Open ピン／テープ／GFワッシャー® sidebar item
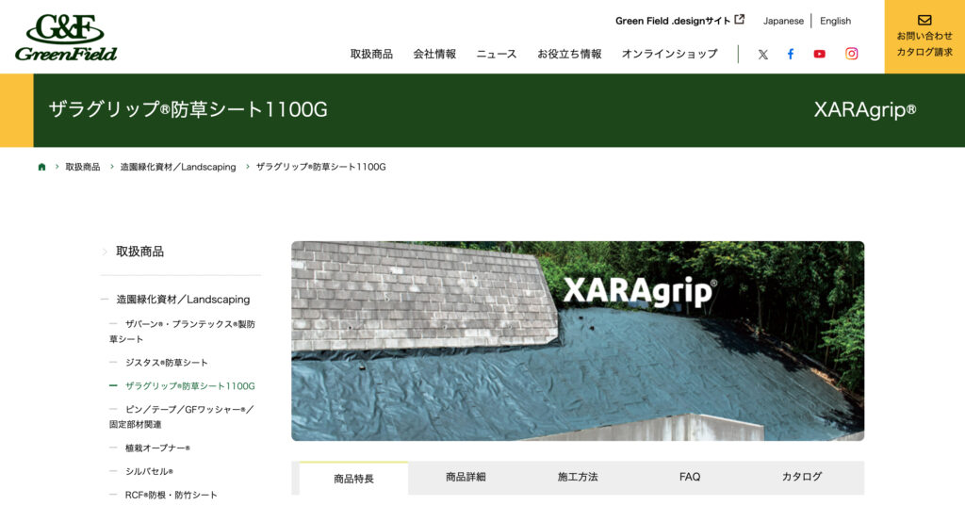Viewport: 965px width, 505px height. pos(182,416)
